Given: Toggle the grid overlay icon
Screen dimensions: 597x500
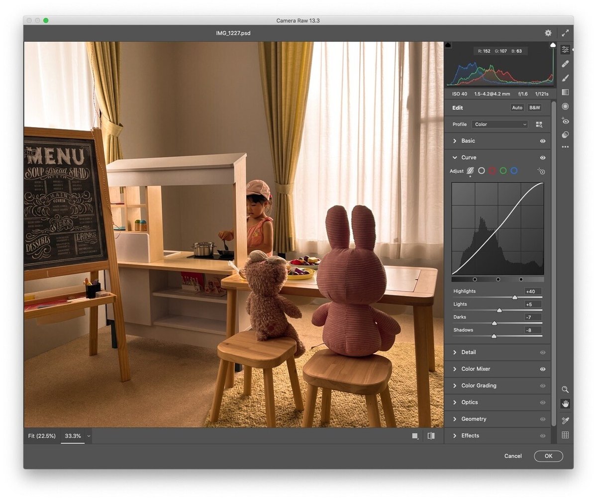Looking at the screenshot, I should (x=565, y=435).
